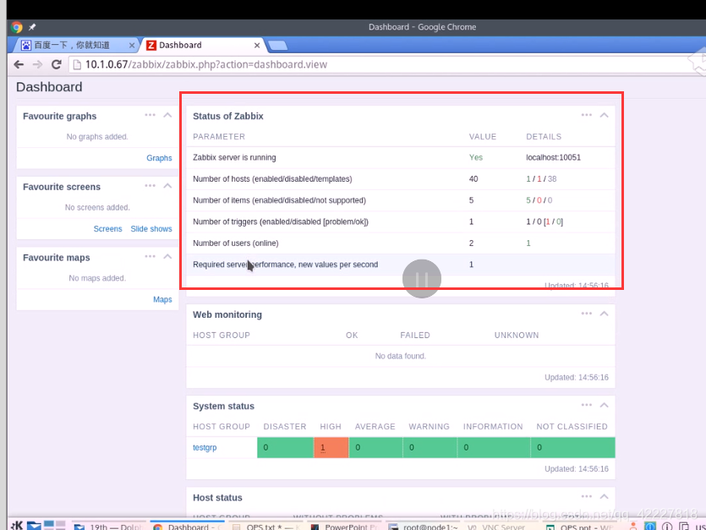Image resolution: width=706 pixels, height=530 pixels.
Task: Switch to the OPS.ppt taskbar window
Action: (x=581, y=527)
